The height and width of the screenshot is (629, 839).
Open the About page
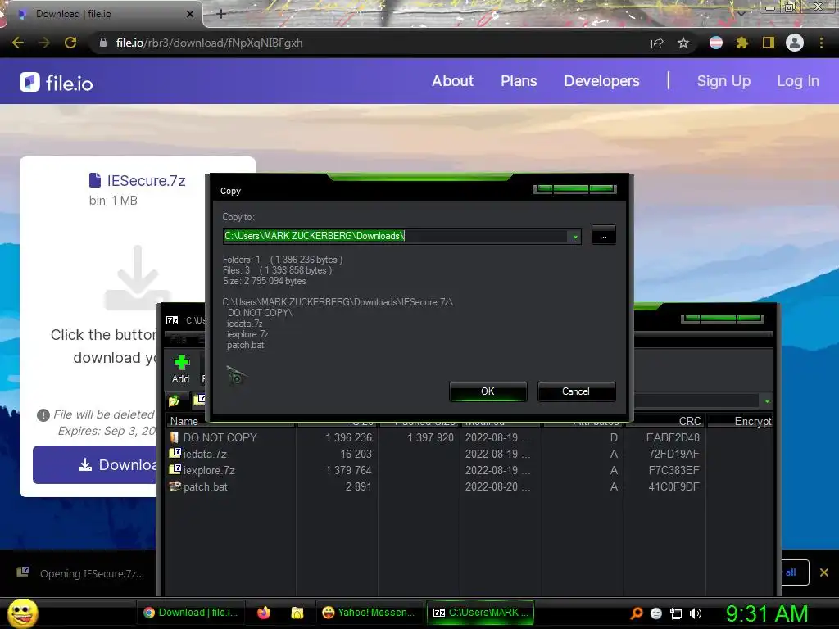click(452, 81)
